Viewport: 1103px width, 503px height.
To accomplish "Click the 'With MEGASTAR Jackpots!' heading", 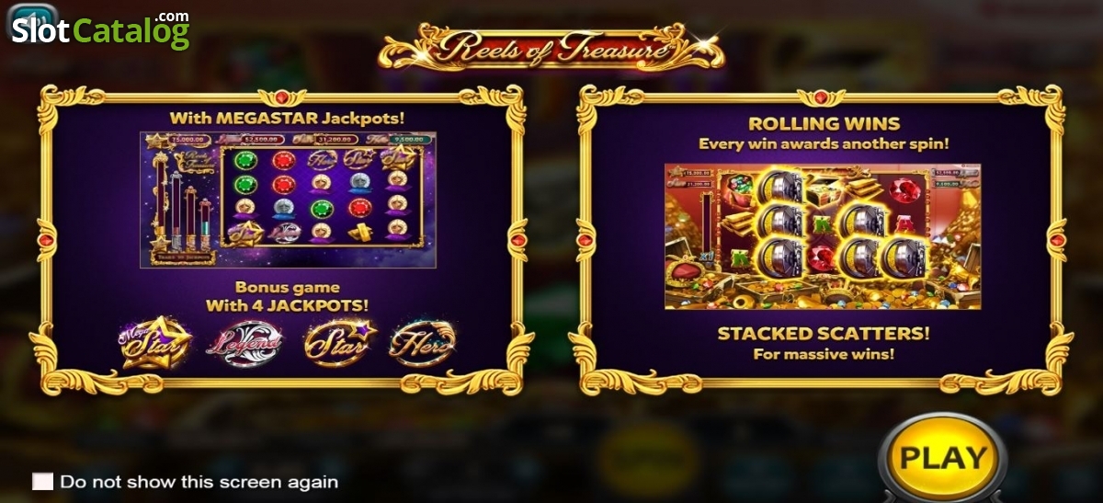I will pos(288,118).
